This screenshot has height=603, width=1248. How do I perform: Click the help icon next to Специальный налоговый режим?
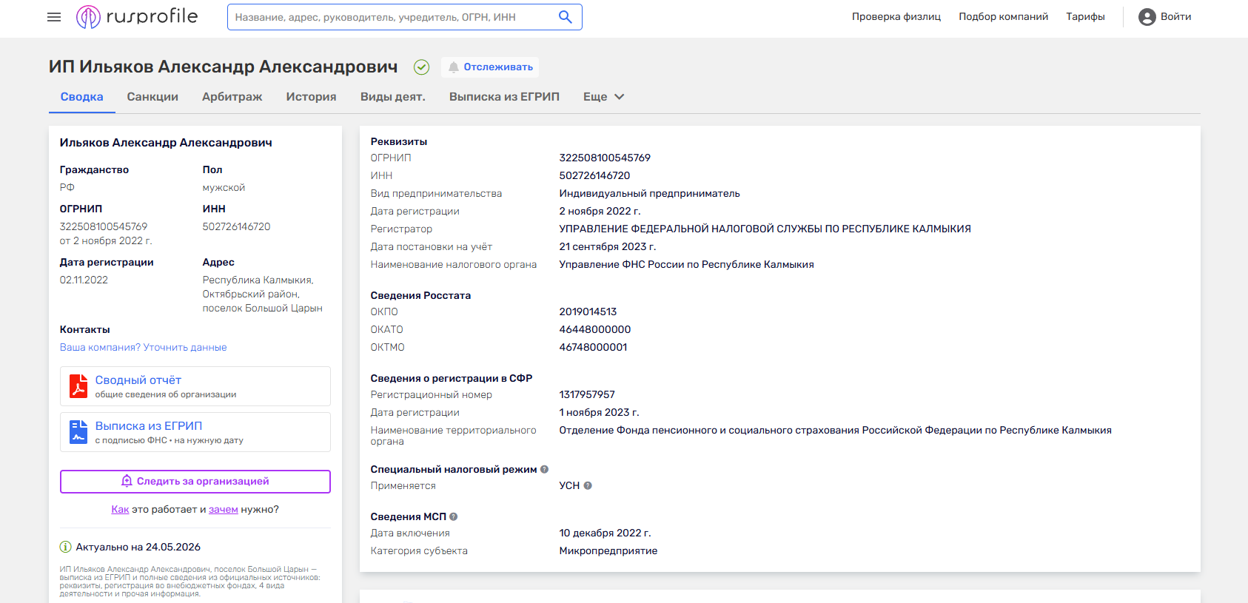(545, 469)
